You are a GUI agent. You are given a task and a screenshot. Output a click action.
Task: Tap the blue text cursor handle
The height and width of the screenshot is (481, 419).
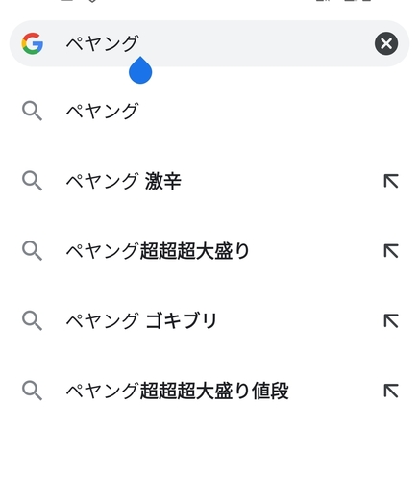(140, 70)
